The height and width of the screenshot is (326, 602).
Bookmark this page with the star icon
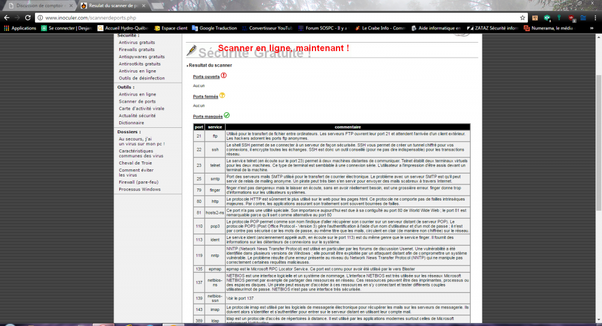[x=523, y=17]
